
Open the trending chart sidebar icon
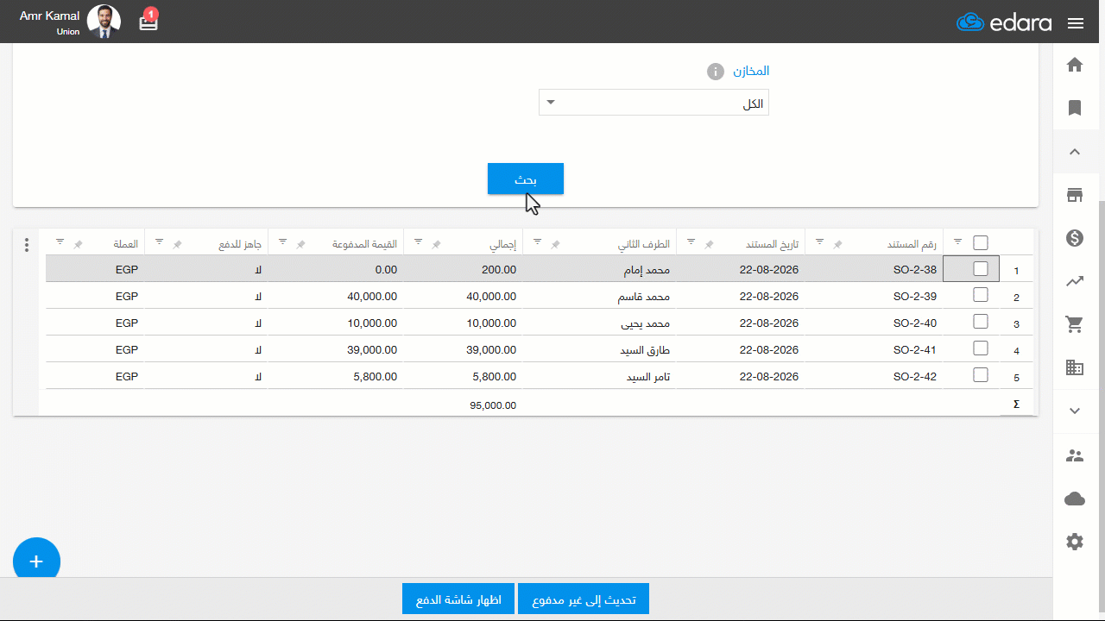point(1075,281)
